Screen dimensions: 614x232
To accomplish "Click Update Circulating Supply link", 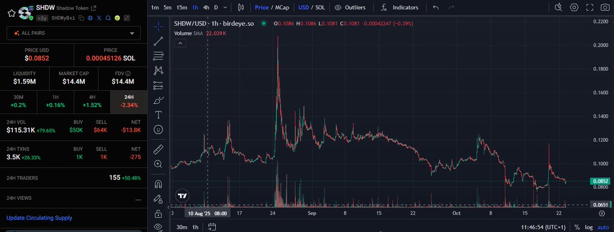I will 39,218.
